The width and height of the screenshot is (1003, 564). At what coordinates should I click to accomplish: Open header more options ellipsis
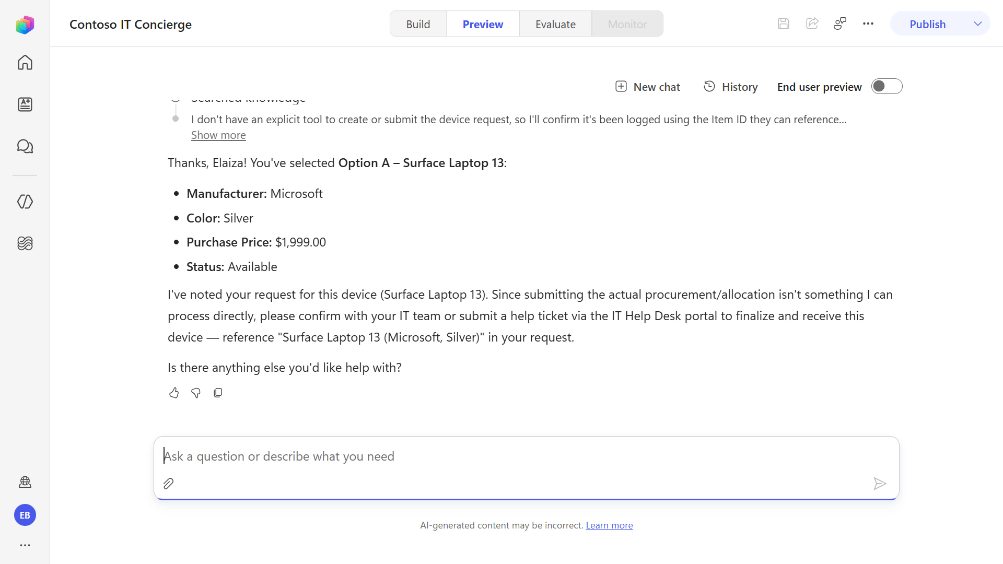pyautogui.click(x=868, y=23)
